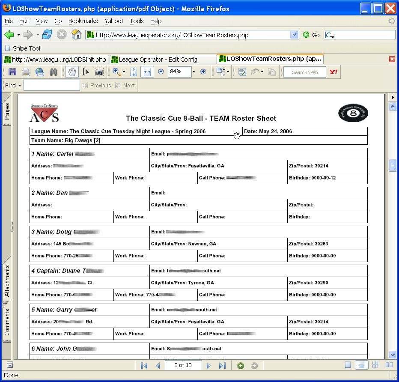Screen dimensions: 399x382
Task: Open the Pages side panel
Action: coord(7,111)
